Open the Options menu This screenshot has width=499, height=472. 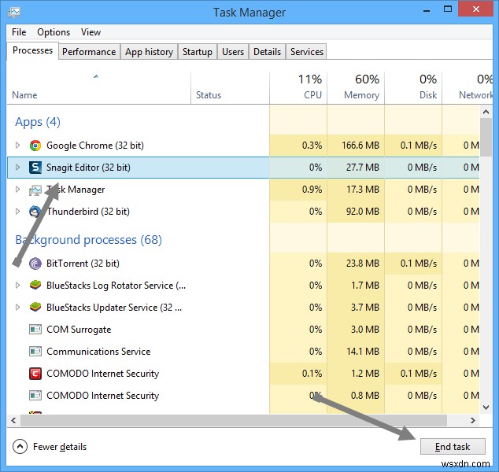pyautogui.click(x=54, y=32)
